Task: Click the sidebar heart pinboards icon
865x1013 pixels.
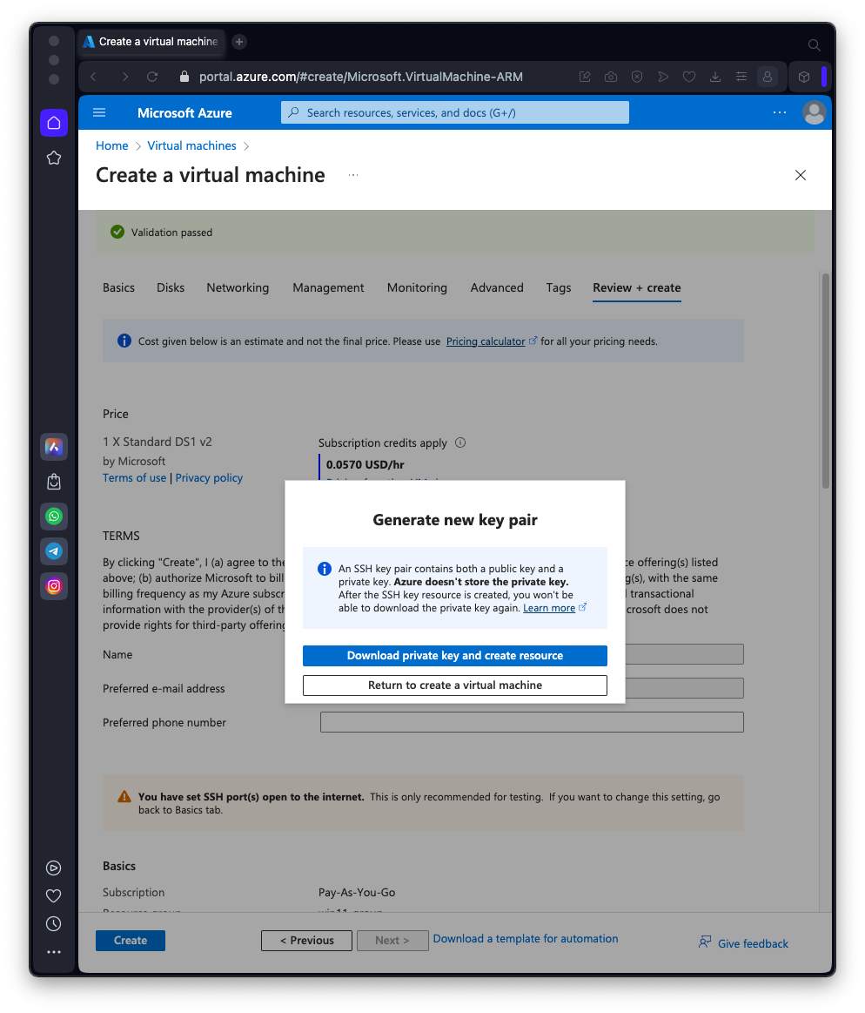Action: [54, 895]
